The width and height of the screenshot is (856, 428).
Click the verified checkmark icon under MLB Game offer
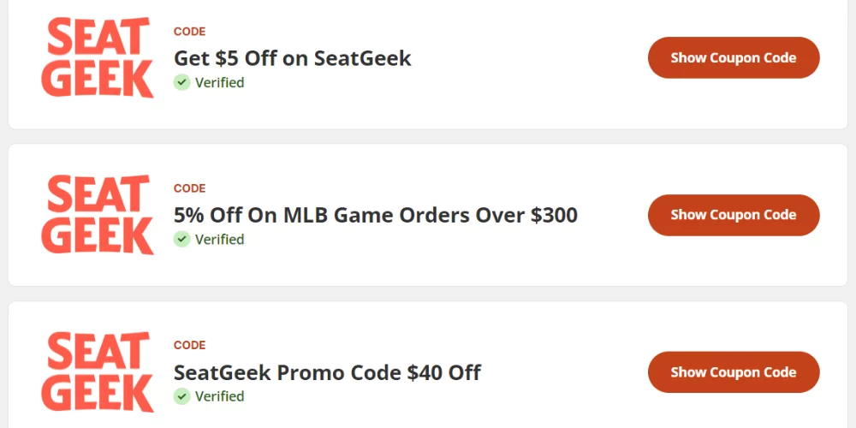coord(181,239)
